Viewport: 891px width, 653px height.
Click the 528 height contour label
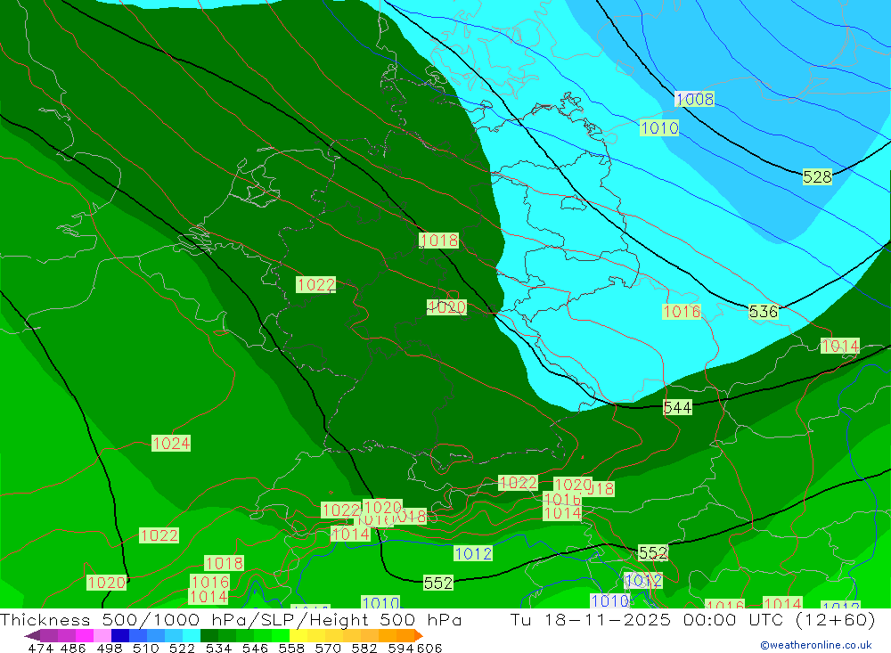coord(817,176)
